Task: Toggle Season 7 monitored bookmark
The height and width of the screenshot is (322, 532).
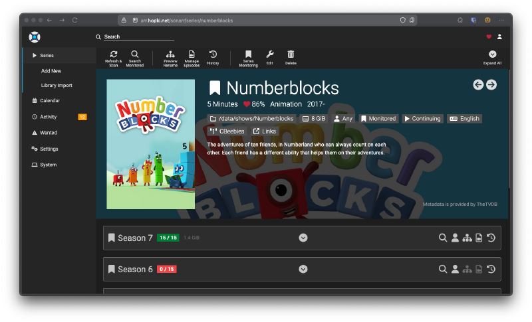Action: click(x=112, y=238)
